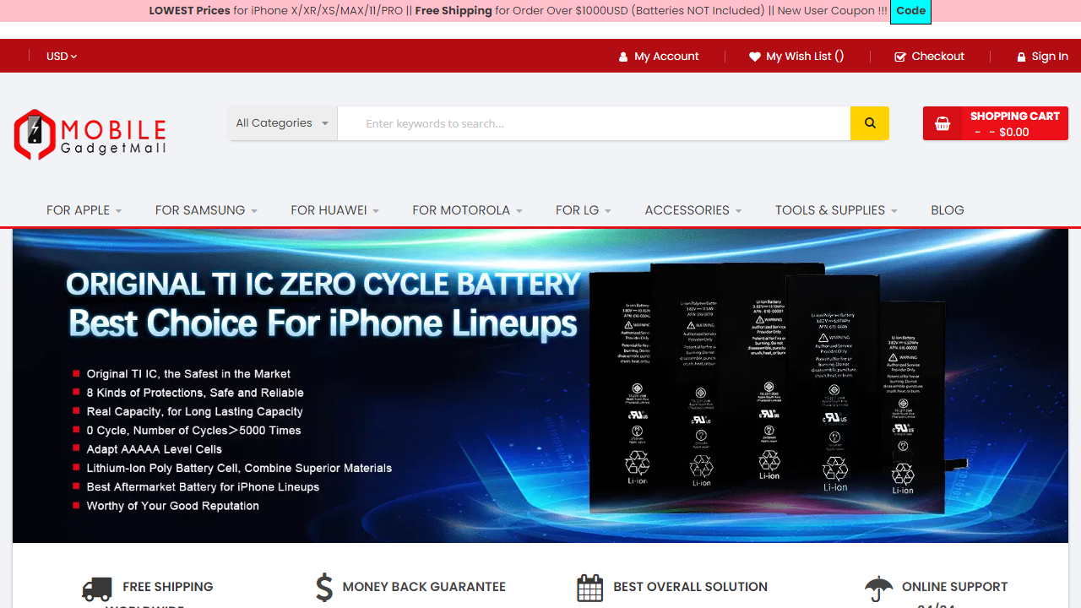Image resolution: width=1081 pixels, height=608 pixels.
Task: Click the yellow search magnifier button
Action: (869, 123)
